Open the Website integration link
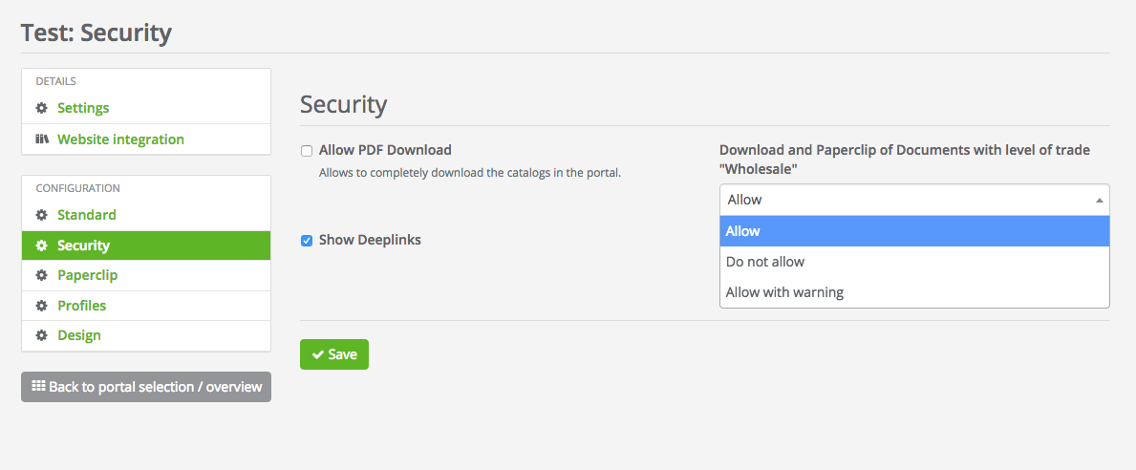The image size is (1136, 470). (120, 139)
